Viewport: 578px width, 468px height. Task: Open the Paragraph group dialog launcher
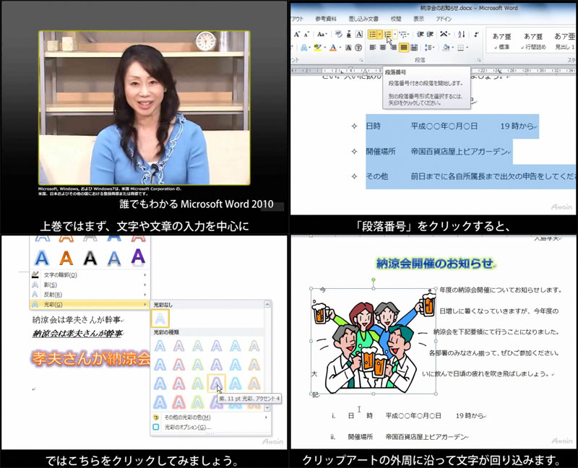[479, 60]
